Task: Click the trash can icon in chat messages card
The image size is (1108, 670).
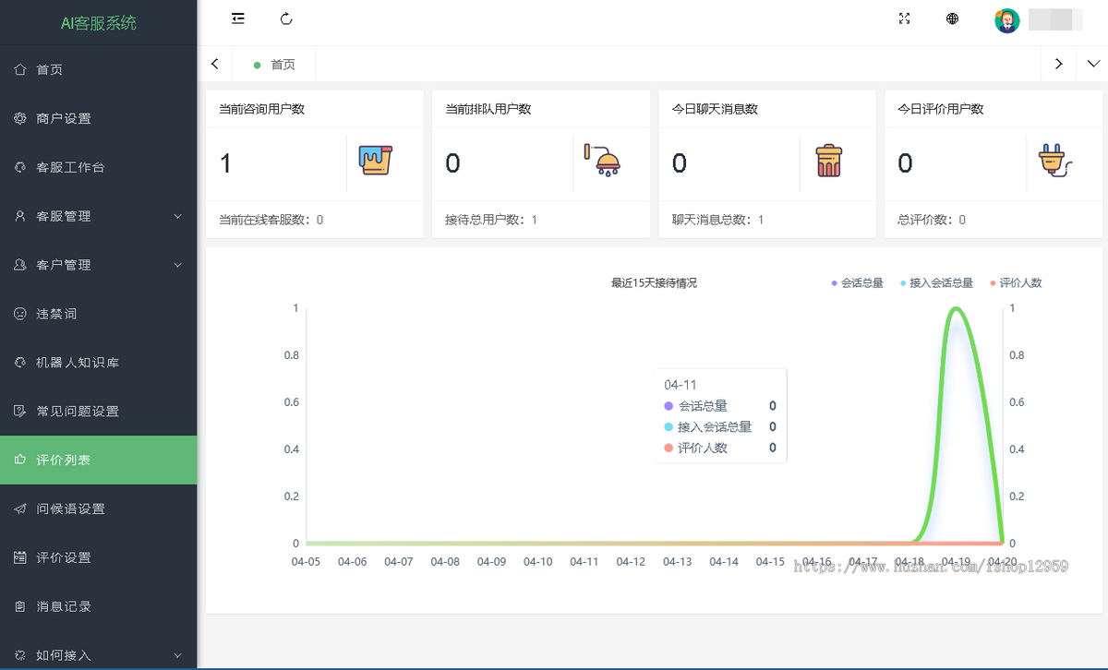Action: (828, 161)
